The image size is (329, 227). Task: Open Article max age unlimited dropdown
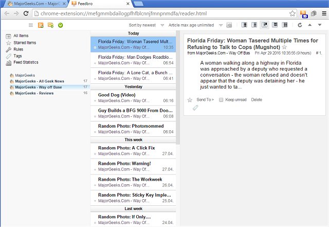coord(195,25)
